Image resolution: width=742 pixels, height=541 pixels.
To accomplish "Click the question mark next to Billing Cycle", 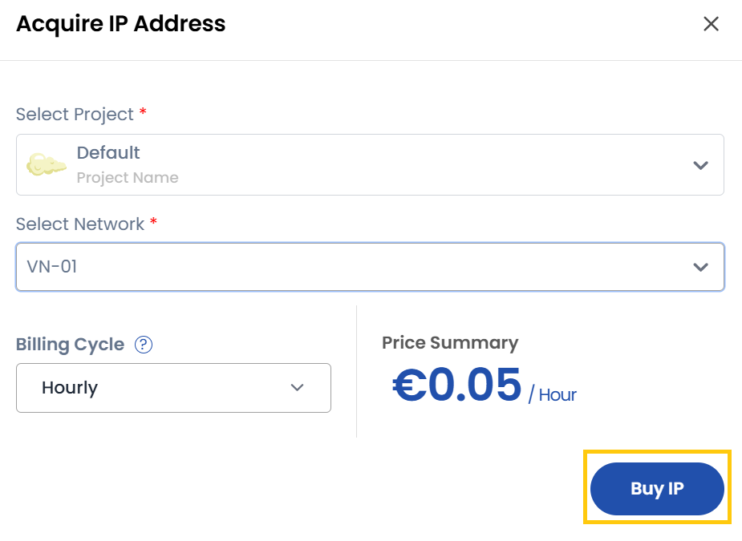I will click(x=143, y=345).
